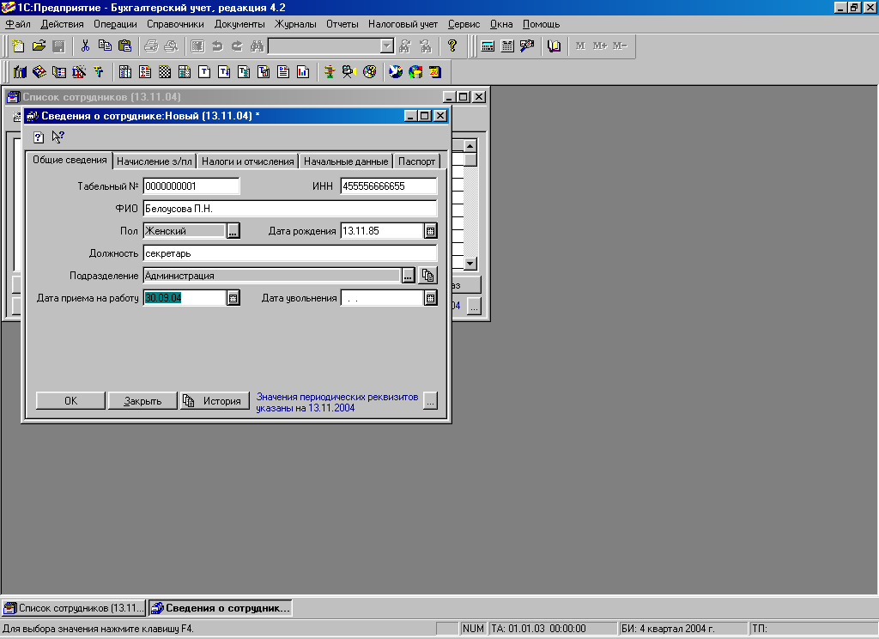Click the movie camera icon
Viewport: 879px width, 639px height.
click(x=349, y=72)
